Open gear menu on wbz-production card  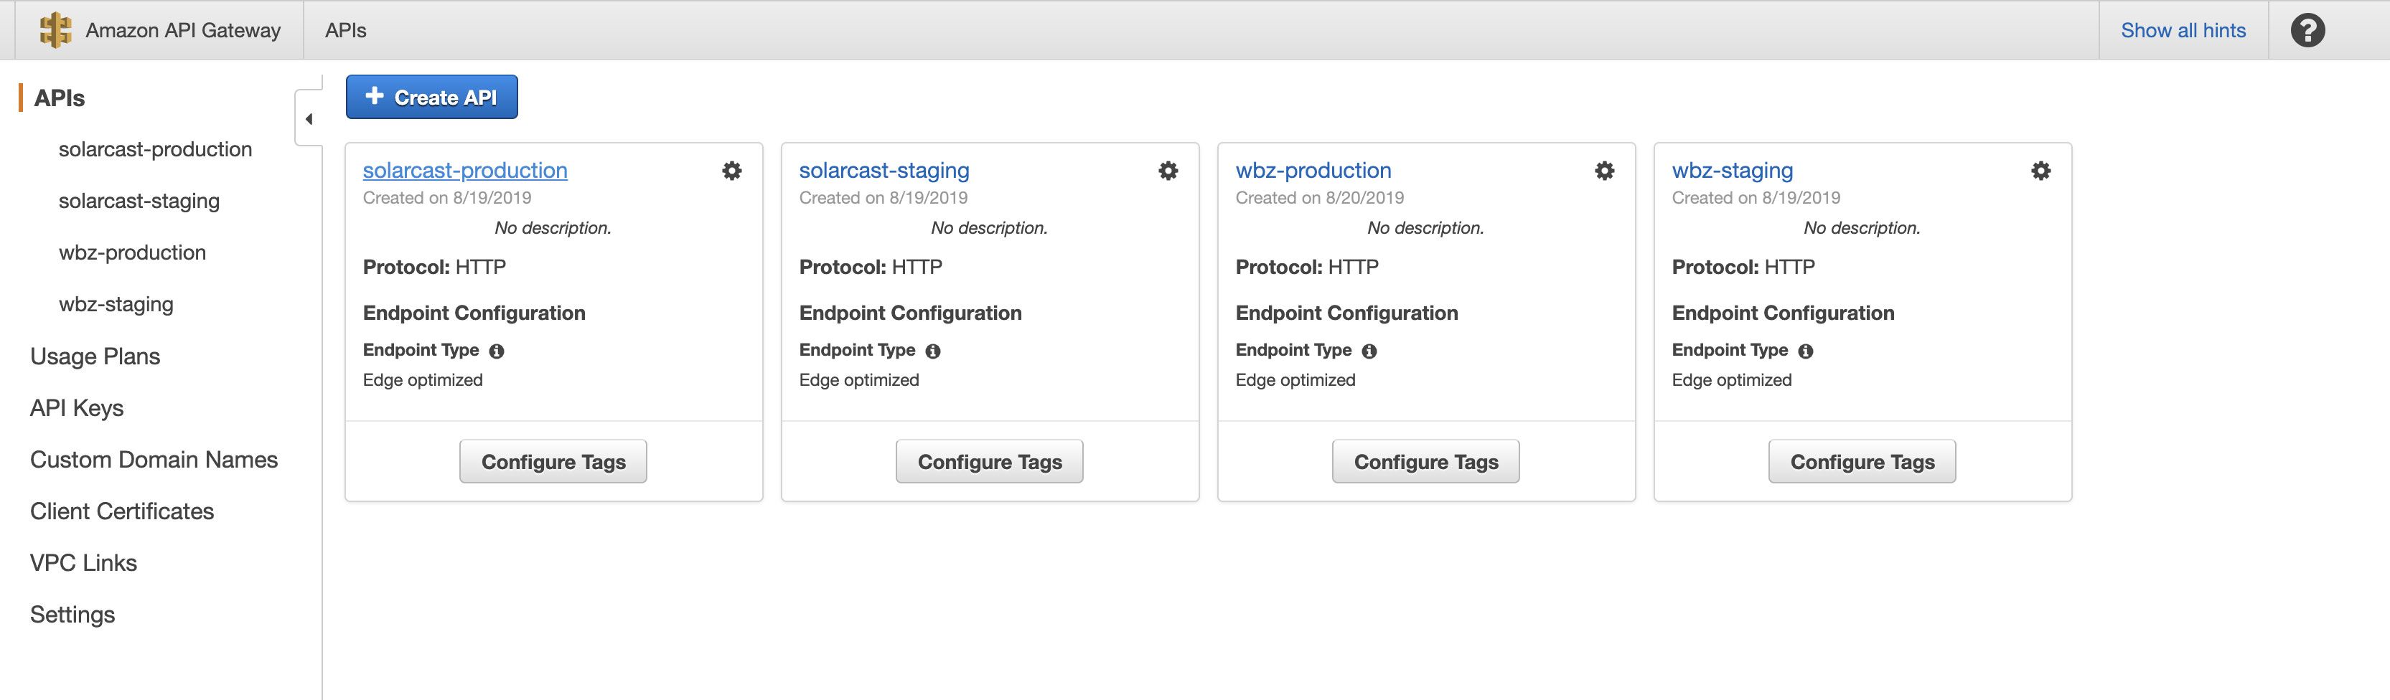pos(1603,171)
